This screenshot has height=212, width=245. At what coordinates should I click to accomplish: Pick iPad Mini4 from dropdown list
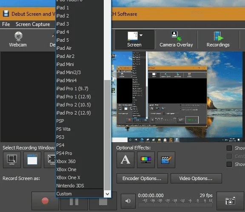(80, 80)
